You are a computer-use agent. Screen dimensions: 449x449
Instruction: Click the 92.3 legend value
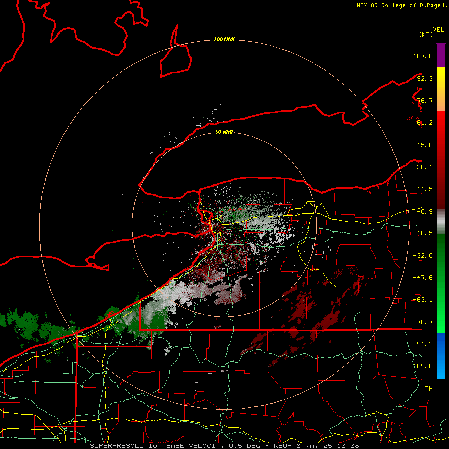tap(425, 78)
